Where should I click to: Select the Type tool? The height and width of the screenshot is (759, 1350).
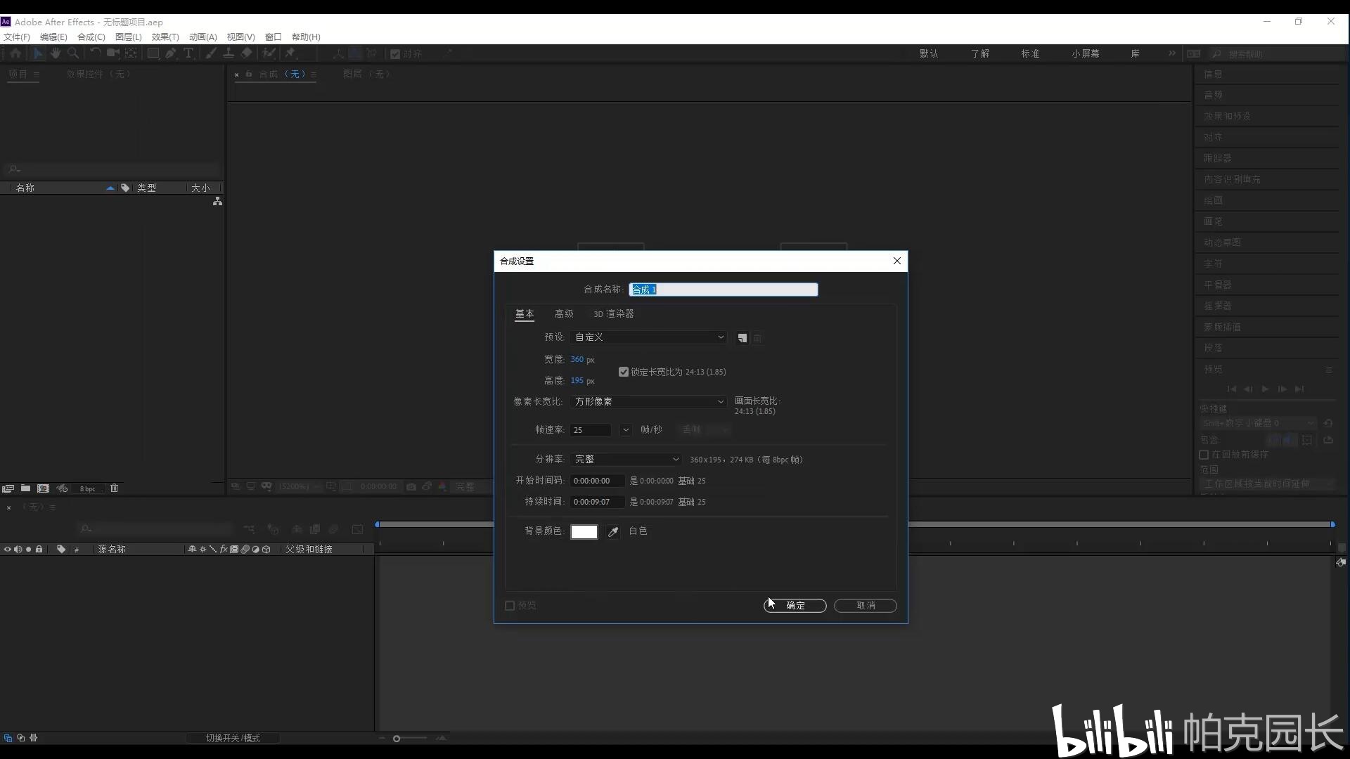[188, 53]
